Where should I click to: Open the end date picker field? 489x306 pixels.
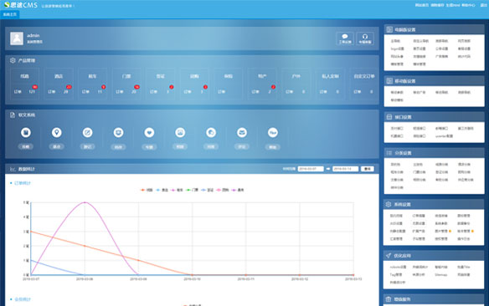[x=345, y=169]
